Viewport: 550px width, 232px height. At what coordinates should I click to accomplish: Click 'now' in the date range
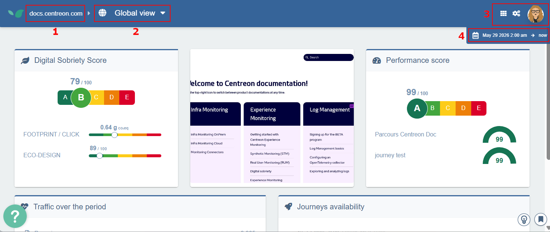(x=543, y=35)
